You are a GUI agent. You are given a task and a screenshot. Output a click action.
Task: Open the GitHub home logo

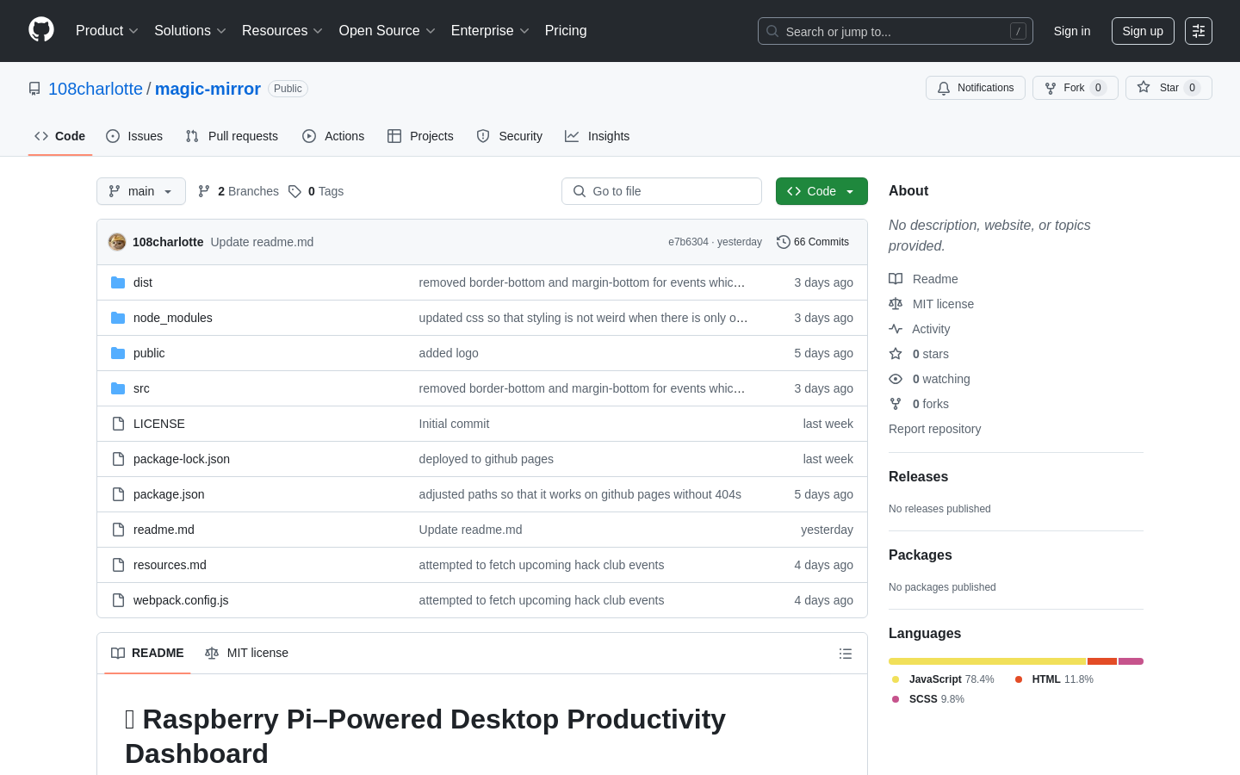(x=41, y=30)
